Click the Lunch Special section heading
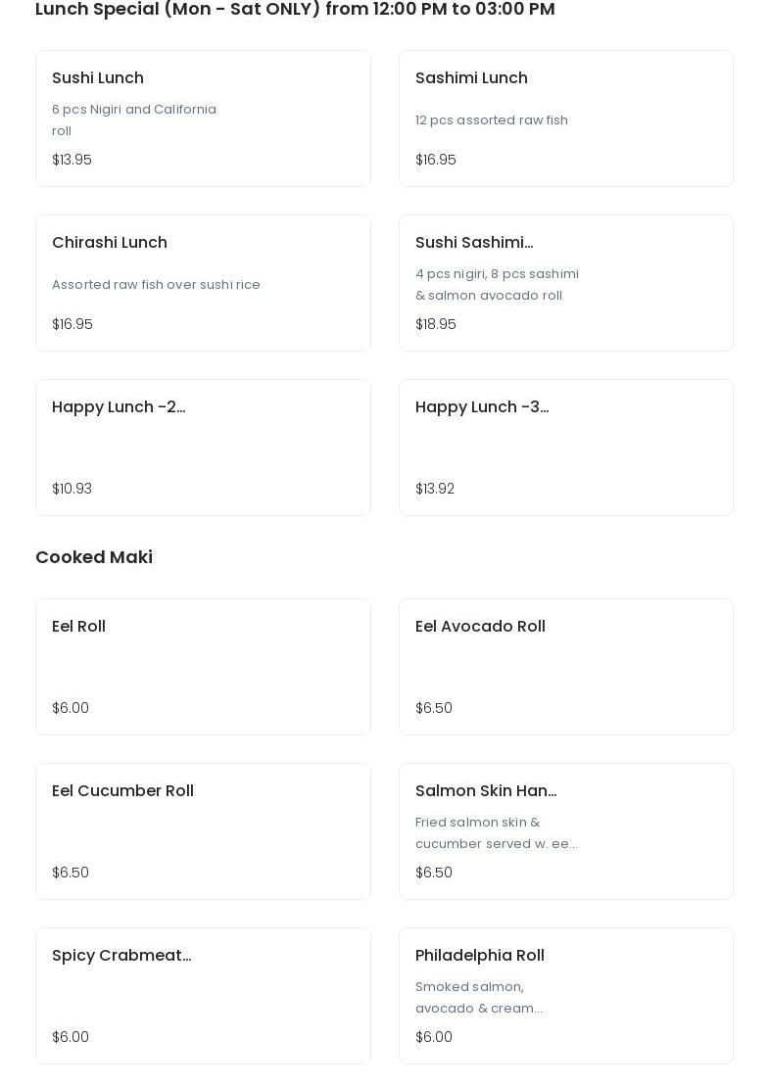Screen dimensions: 769x1087 295,10
